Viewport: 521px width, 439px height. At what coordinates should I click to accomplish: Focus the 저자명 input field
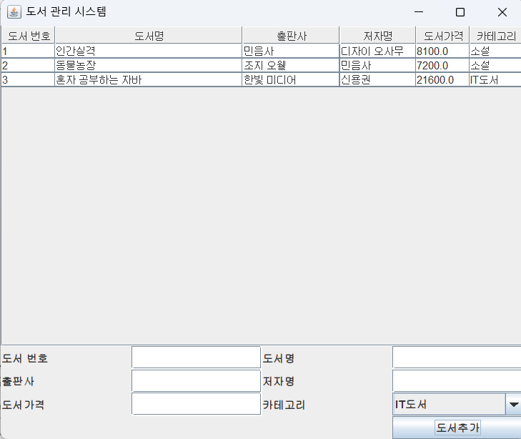coord(457,381)
